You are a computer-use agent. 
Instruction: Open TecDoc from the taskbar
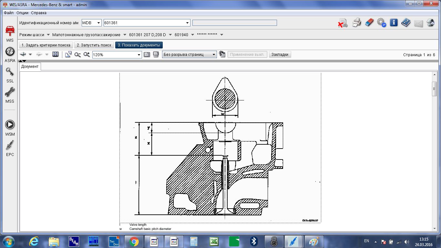[114, 241]
